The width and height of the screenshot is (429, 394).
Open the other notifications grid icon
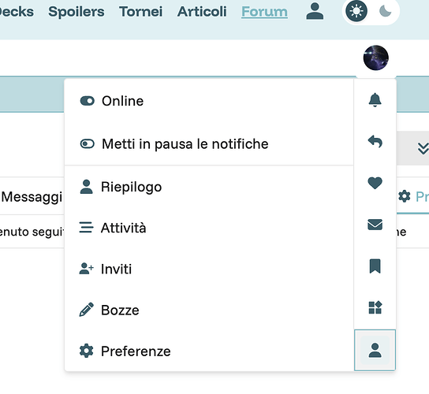tap(375, 308)
